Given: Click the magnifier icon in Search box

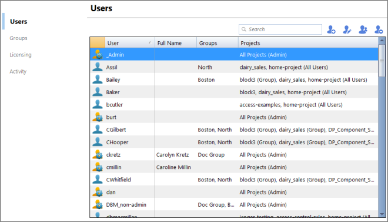Looking at the screenshot, I should click(x=244, y=29).
